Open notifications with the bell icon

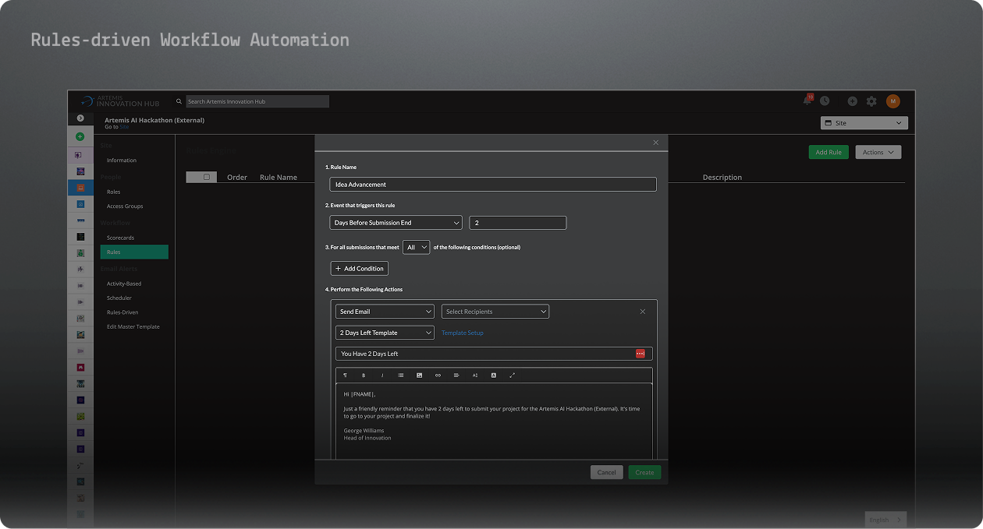807,101
